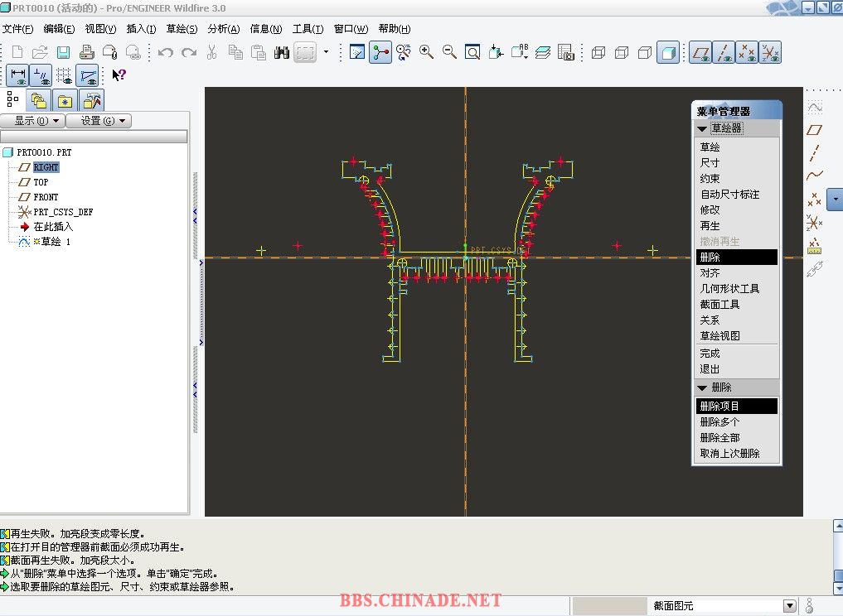Click the Zoom In magnifier icon
Viewport: 843px width, 616px height.
point(426,52)
